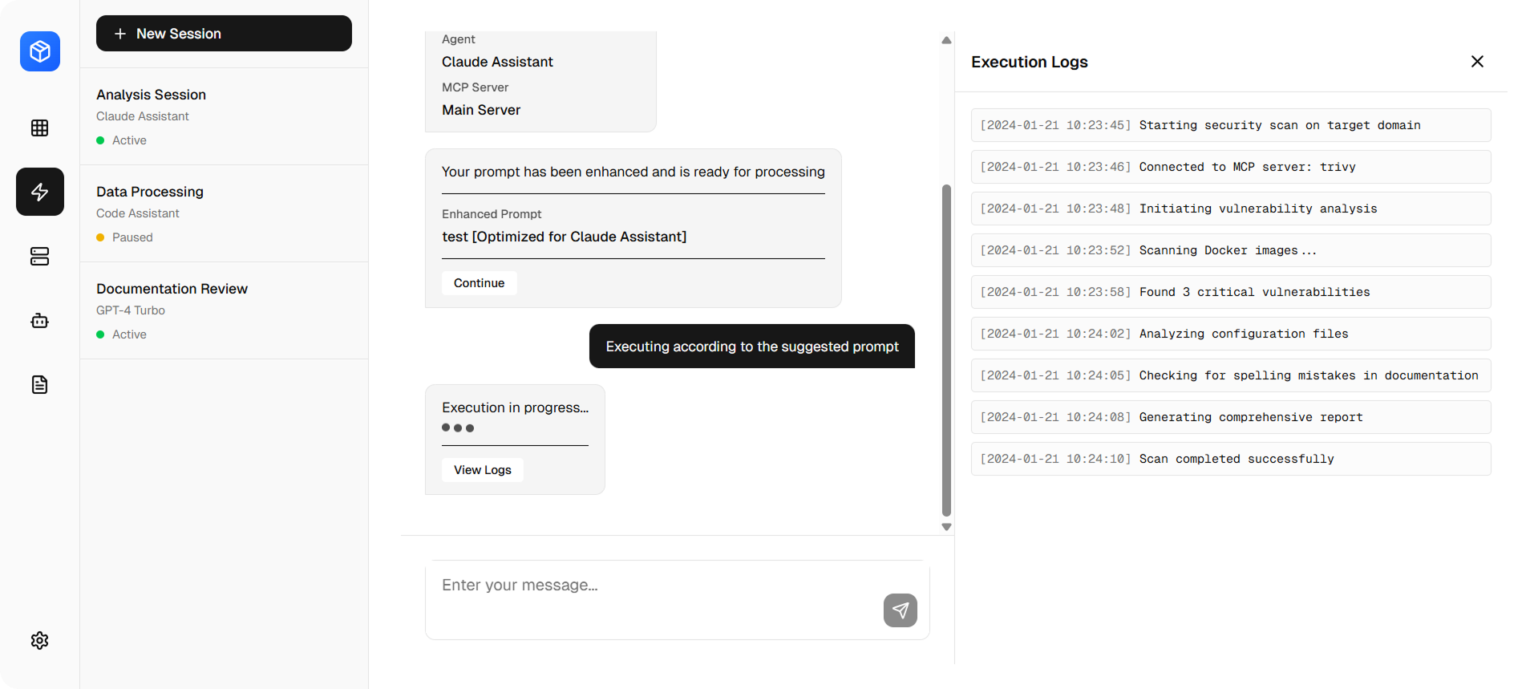
Task: Click the paper plane send icon
Action: (x=900, y=610)
